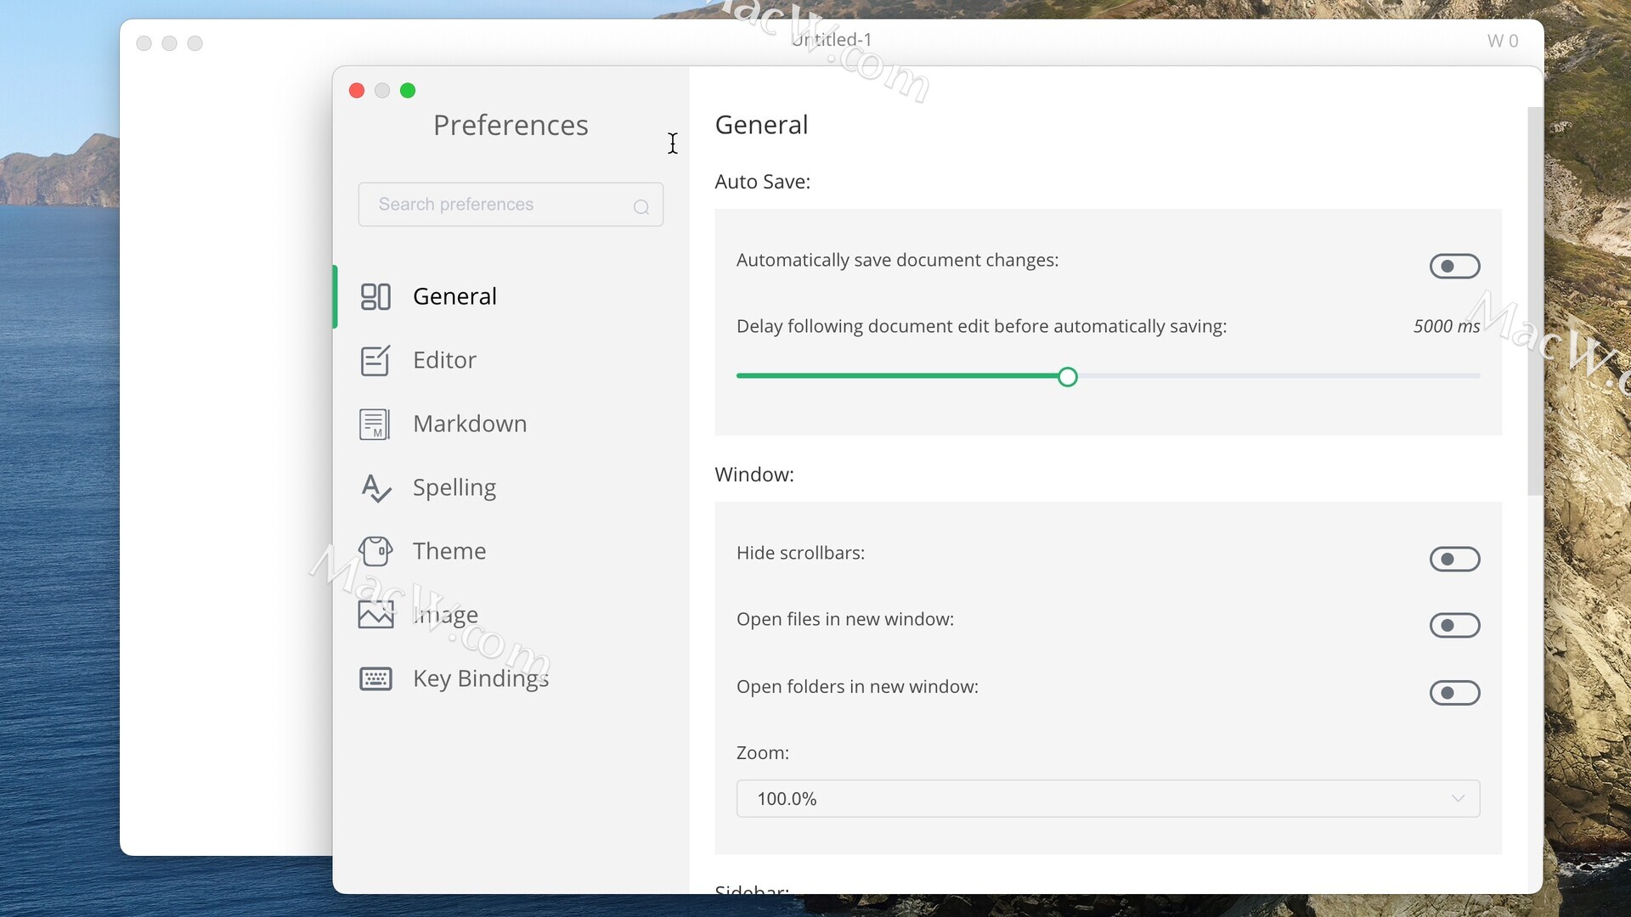Click the search magnifier icon

(x=641, y=206)
